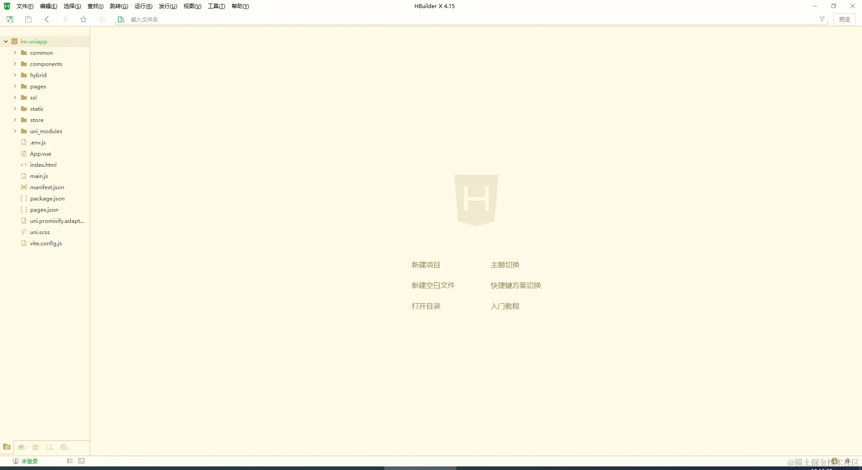Open the bug debug panel icon
Image resolution: width=862 pixels, height=470 pixels.
point(35,447)
